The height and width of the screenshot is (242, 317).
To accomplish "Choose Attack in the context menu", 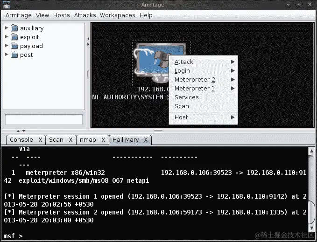I will point(203,62).
